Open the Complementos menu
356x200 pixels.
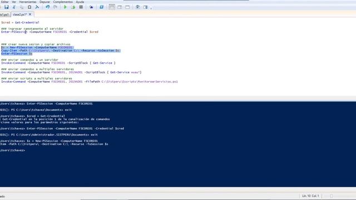[63, 2]
